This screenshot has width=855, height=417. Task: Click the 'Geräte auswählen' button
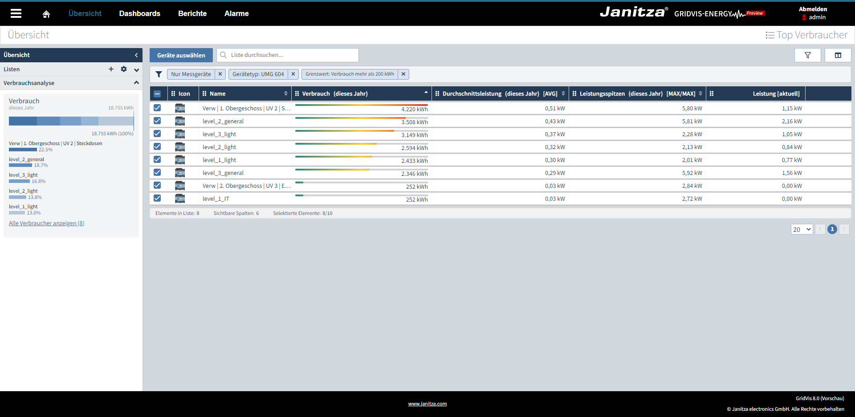coord(181,55)
